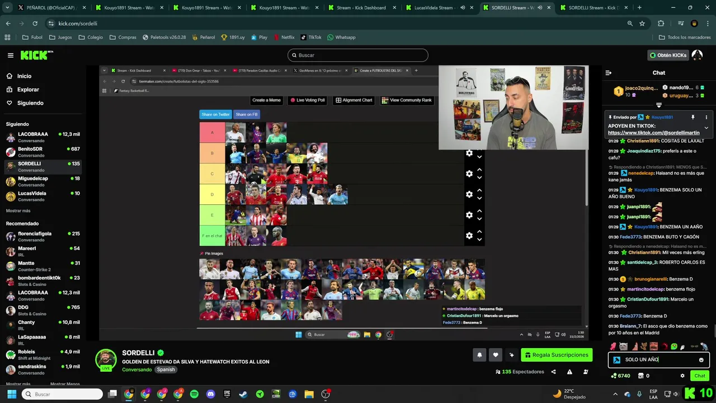Viewport: 716px width, 403px height.
Task: Click the stream video player
Action: pos(343,203)
